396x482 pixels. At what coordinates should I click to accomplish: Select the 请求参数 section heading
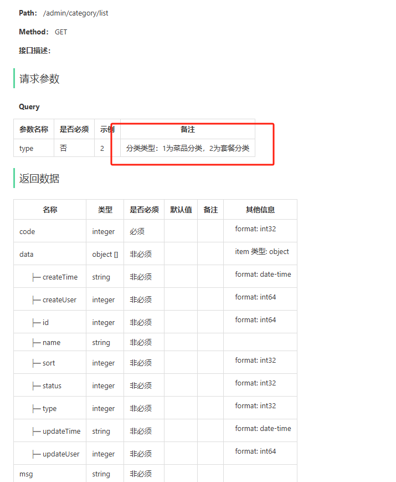click(x=39, y=79)
